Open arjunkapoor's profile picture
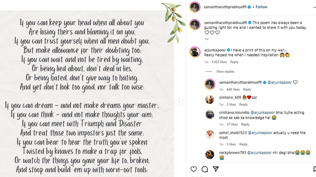316x177 pixels. tap(195, 52)
